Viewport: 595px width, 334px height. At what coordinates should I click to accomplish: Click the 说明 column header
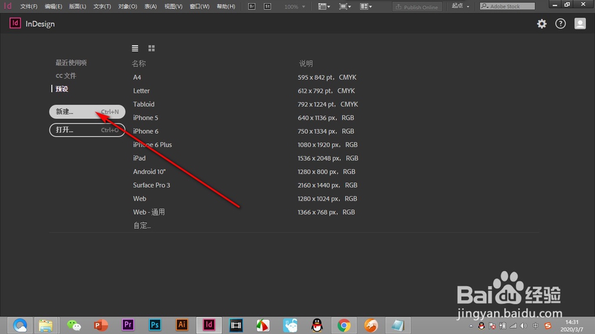click(306, 64)
